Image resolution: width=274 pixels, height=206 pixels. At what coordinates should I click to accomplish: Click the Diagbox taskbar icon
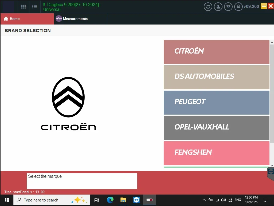click(x=149, y=200)
